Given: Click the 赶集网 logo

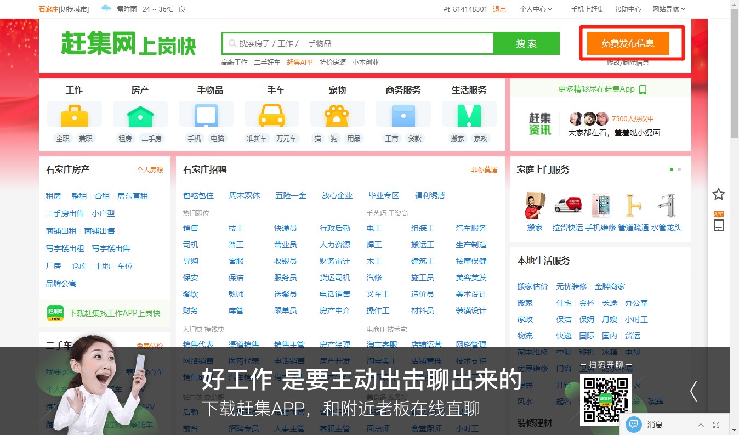Looking at the screenshot, I should (128, 44).
